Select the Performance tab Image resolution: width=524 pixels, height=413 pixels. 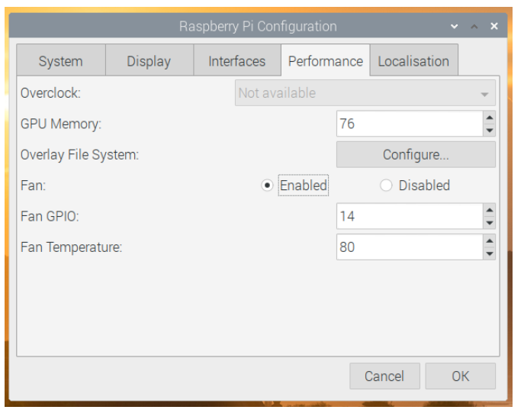[x=325, y=61]
